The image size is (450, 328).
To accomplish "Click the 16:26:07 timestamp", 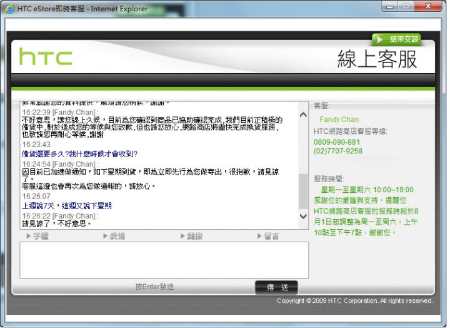I will coord(36,196).
